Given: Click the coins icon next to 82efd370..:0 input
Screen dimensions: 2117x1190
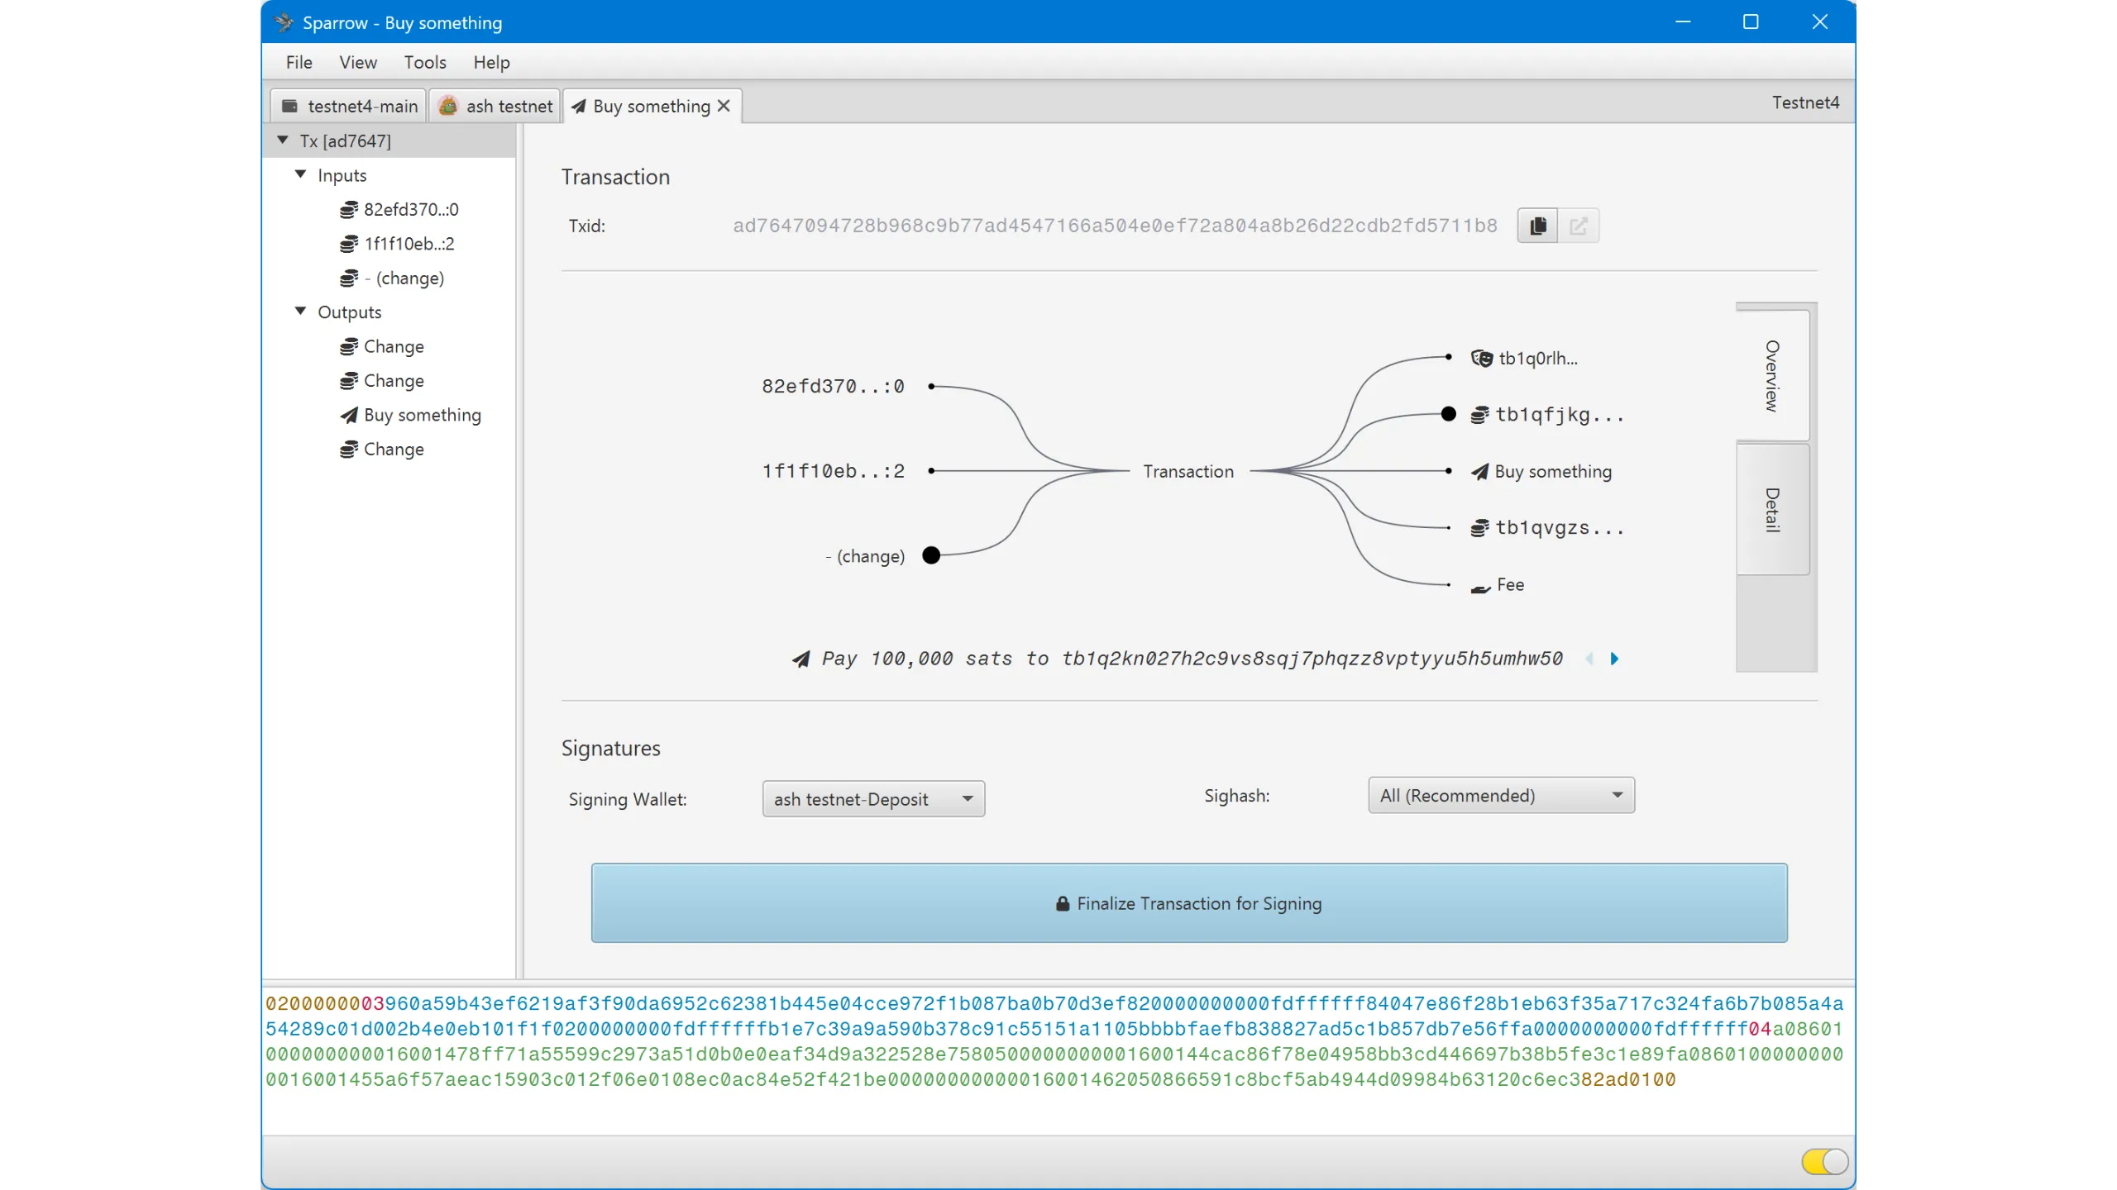Looking at the screenshot, I should [349, 210].
